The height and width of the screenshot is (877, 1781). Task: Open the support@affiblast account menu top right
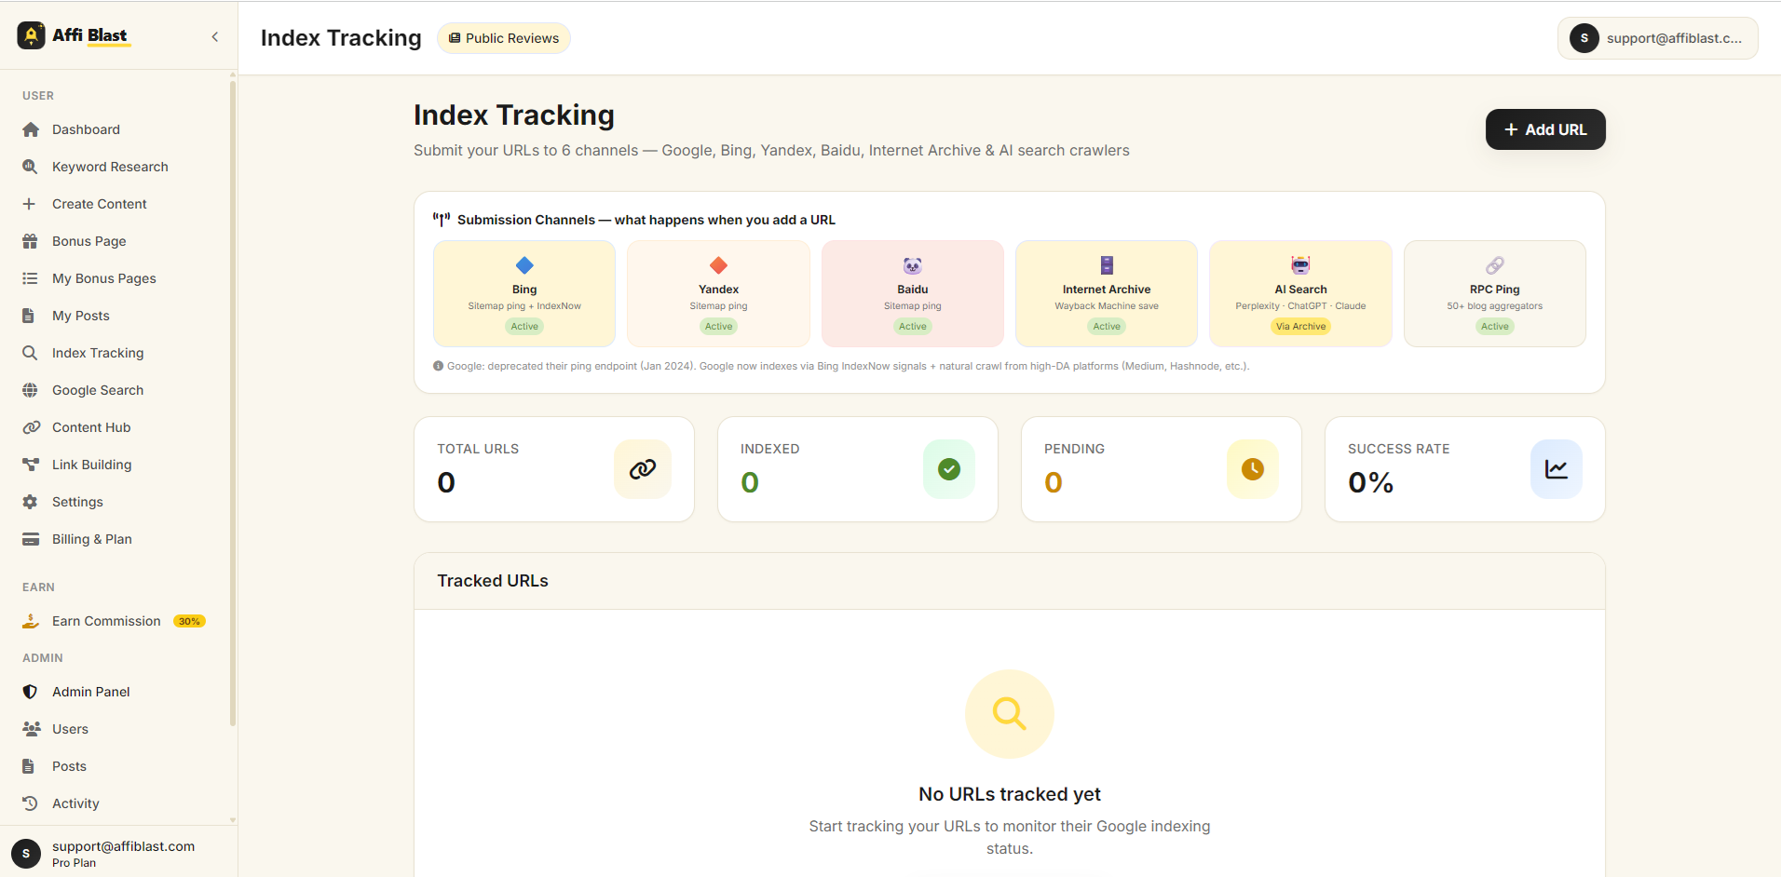(x=1658, y=38)
